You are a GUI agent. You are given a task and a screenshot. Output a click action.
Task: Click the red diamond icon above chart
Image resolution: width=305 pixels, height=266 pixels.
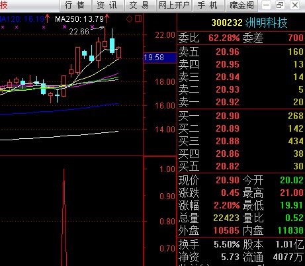pyautogui.click(x=130, y=19)
